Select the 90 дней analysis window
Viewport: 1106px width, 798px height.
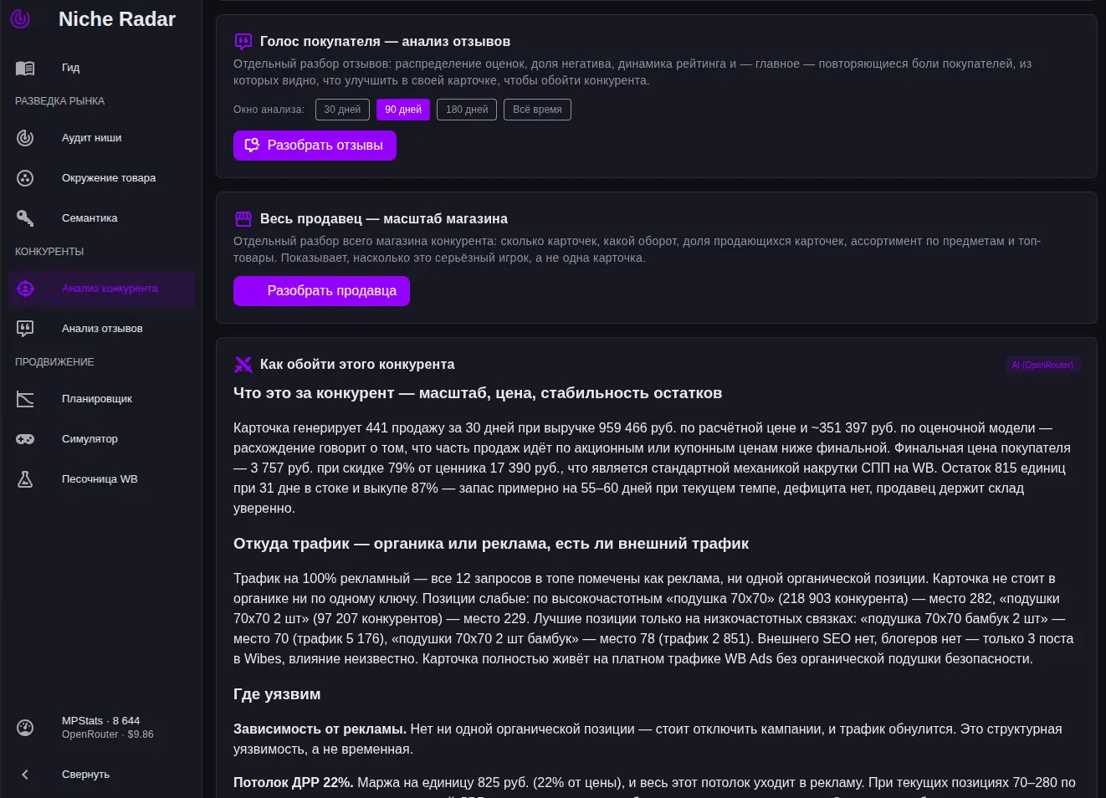tap(403, 110)
